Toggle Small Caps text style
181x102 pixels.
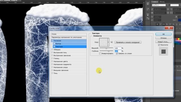coord(167,24)
